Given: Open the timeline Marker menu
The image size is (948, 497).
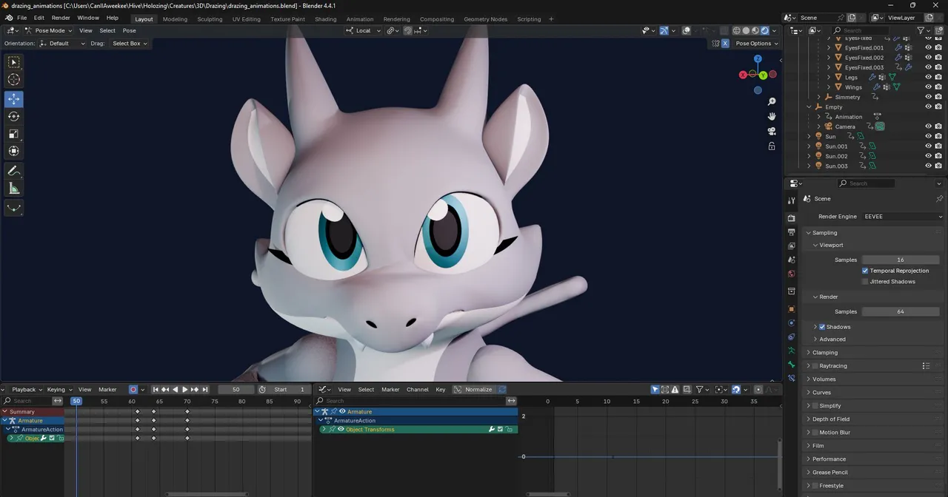Looking at the screenshot, I should click(x=107, y=390).
